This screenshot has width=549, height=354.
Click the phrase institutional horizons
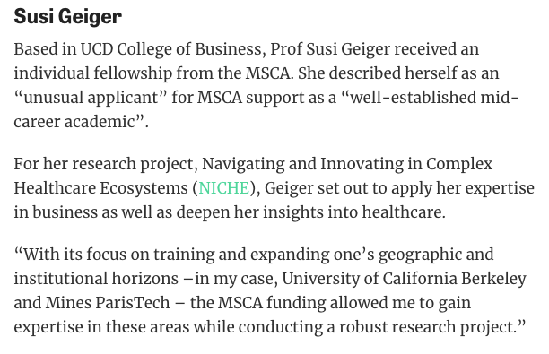[x=96, y=279]
